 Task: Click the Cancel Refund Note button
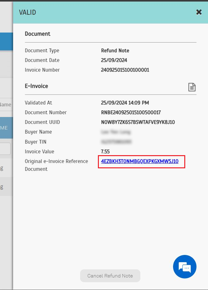point(110,276)
